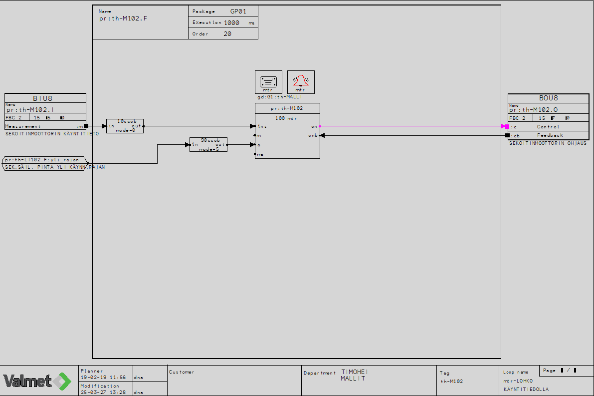Select the 90ccob mode=5 block
The height and width of the screenshot is (396, 594).
coord(208,145)
